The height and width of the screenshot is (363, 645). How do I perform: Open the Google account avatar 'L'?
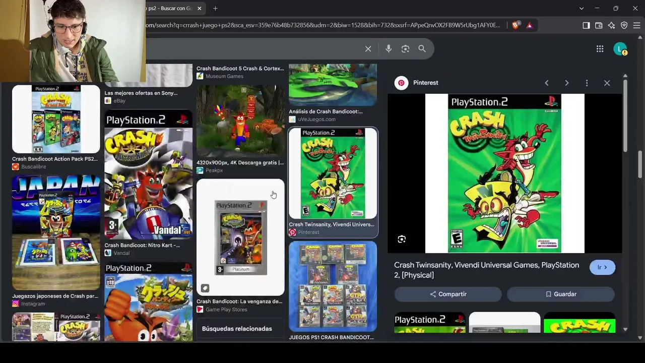pos(620,49)
